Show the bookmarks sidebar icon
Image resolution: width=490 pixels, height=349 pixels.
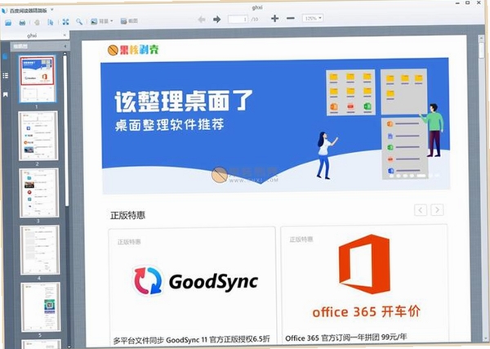pos(6,95)
